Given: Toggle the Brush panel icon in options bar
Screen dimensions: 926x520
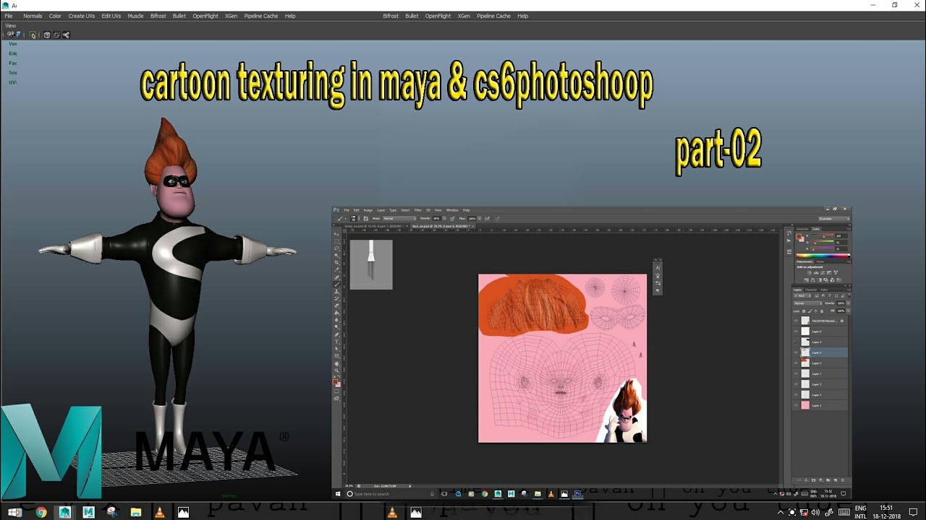Looking at the screenshot, I should pos(366,219).
